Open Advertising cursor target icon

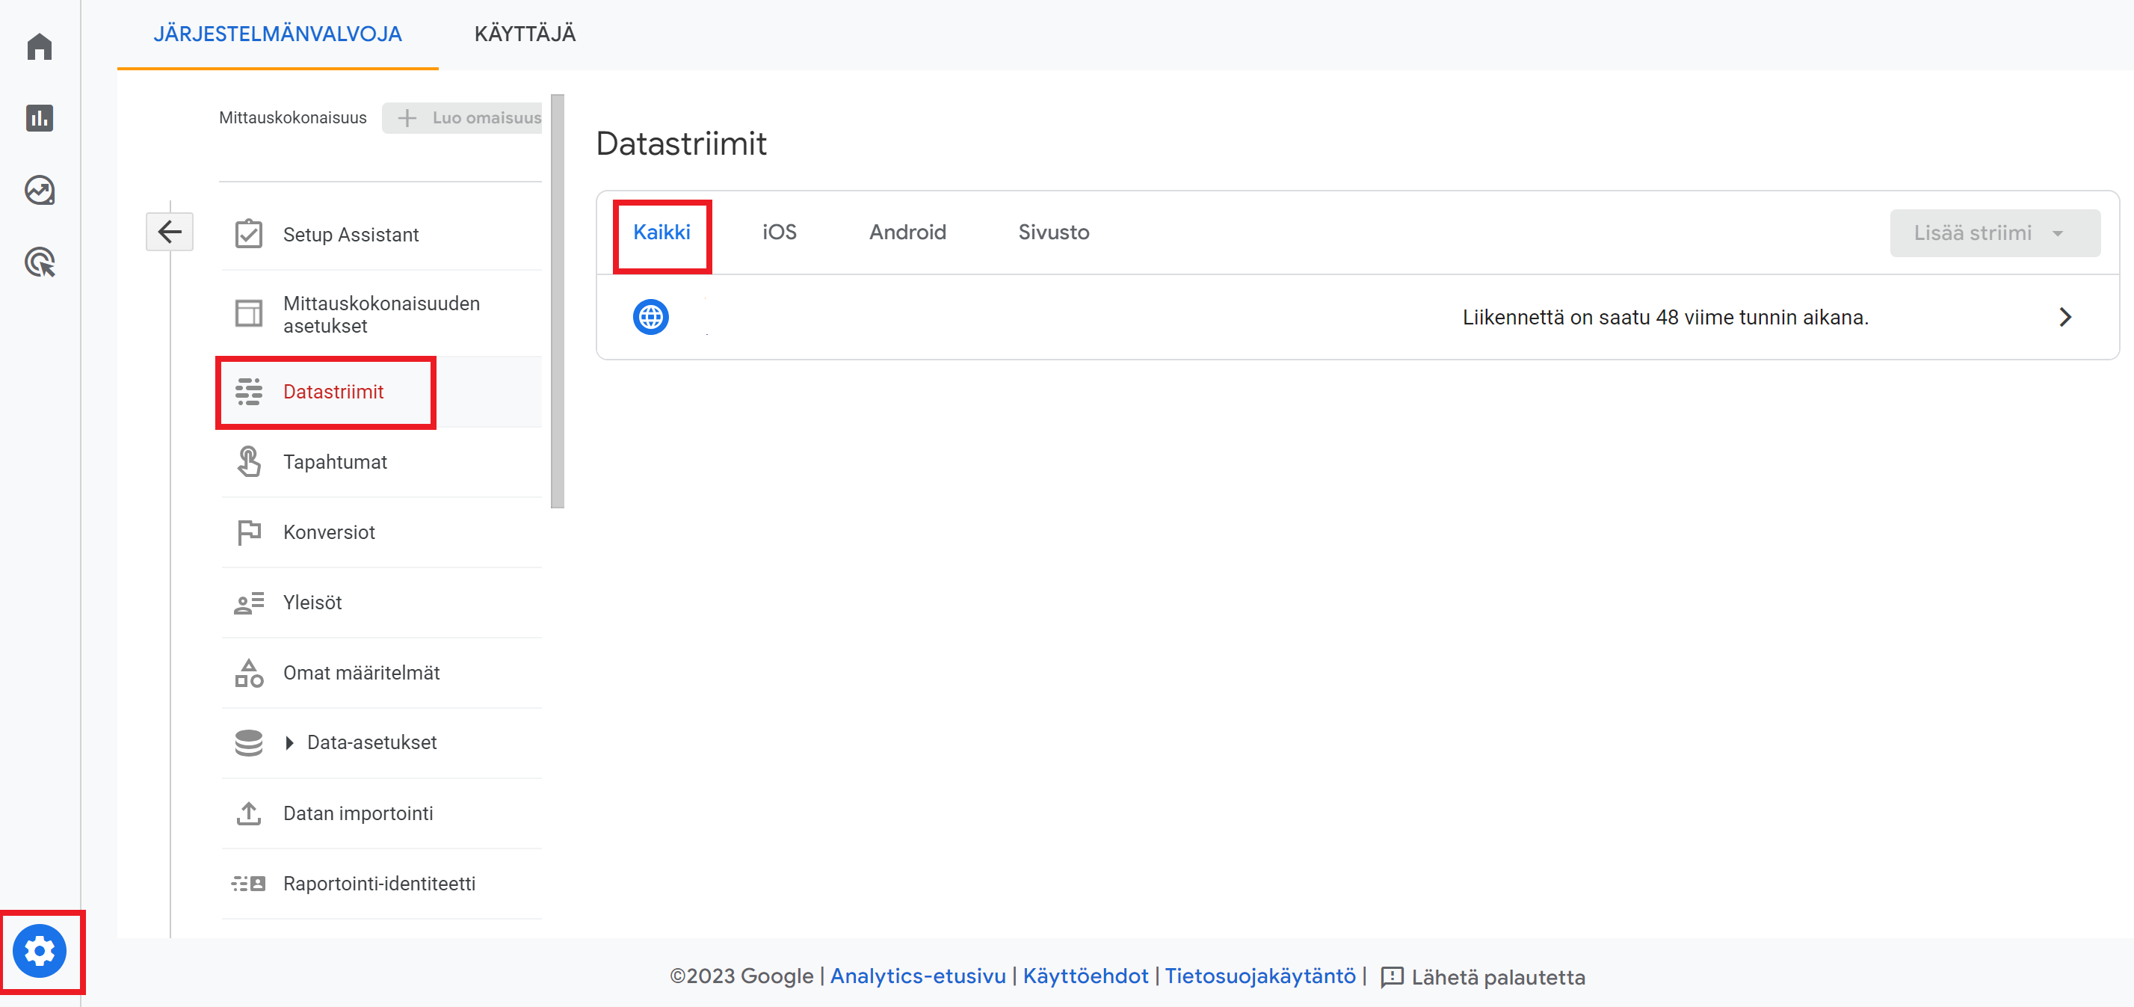click(x=39, y=262)
